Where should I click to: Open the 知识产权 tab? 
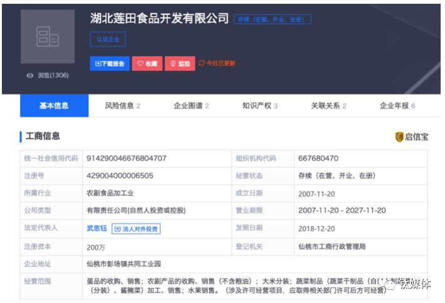tap(260, 106)
